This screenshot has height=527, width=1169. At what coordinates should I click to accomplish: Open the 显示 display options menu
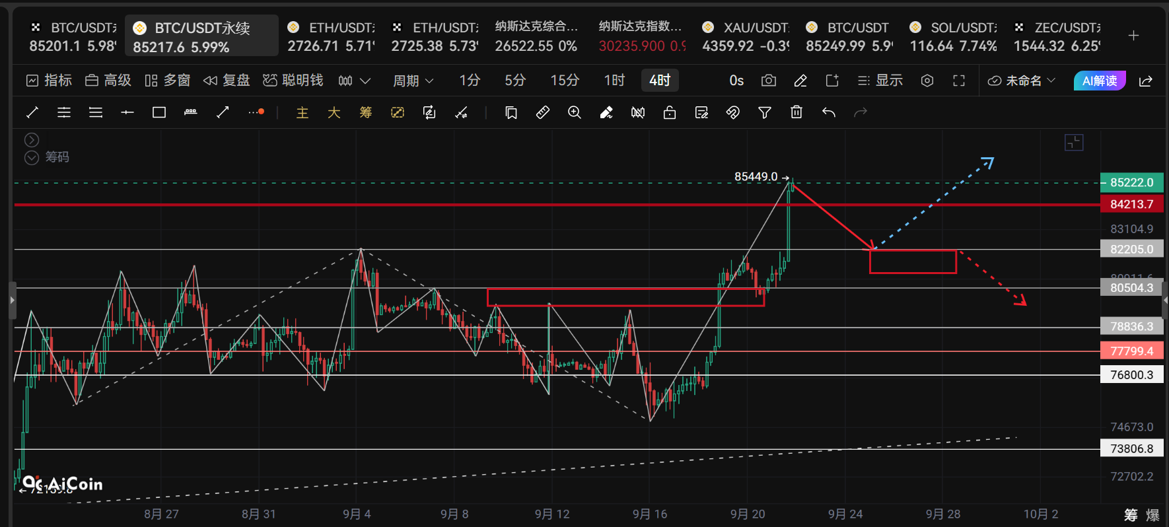point(880,81)
